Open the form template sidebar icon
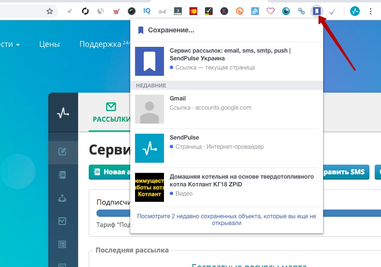 pyautogui.click(x=62, y=244)
